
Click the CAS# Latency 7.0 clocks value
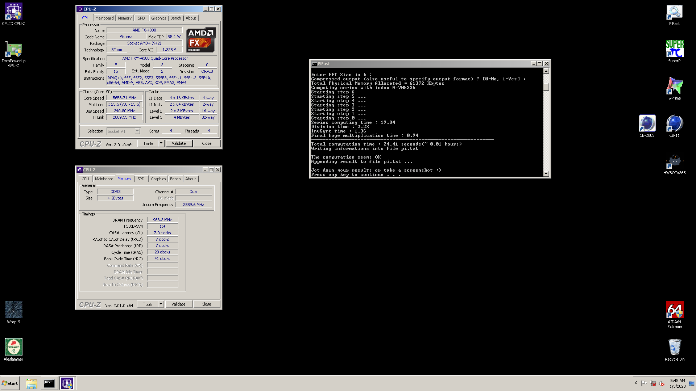click(162, 233)
